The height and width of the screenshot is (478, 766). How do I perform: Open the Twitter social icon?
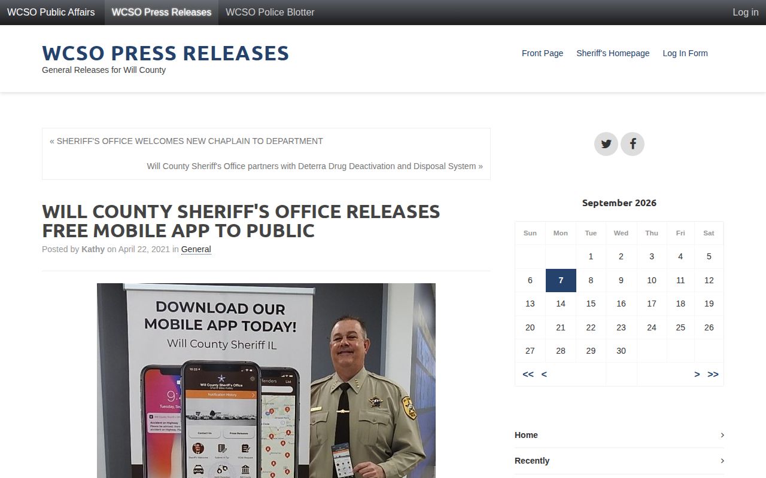[606, 144]
